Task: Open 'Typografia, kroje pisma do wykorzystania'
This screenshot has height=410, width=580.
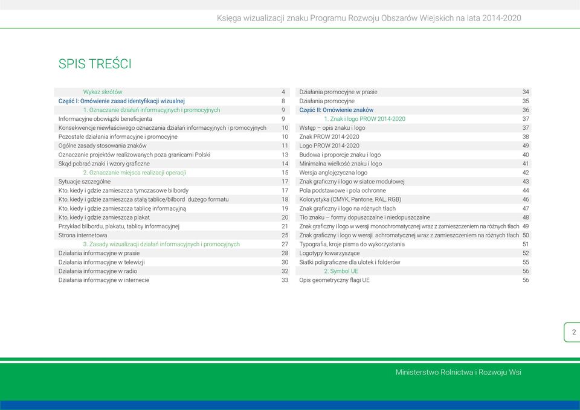Action: tap(352, 244)
